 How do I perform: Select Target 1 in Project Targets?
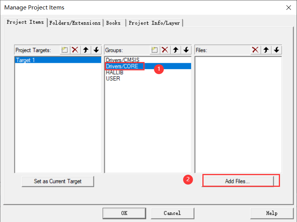pos(58,60)
